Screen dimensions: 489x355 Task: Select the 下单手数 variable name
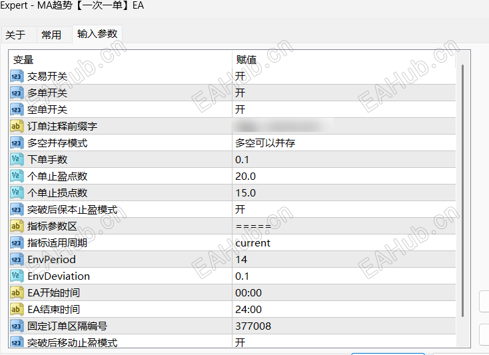(47, 160)
